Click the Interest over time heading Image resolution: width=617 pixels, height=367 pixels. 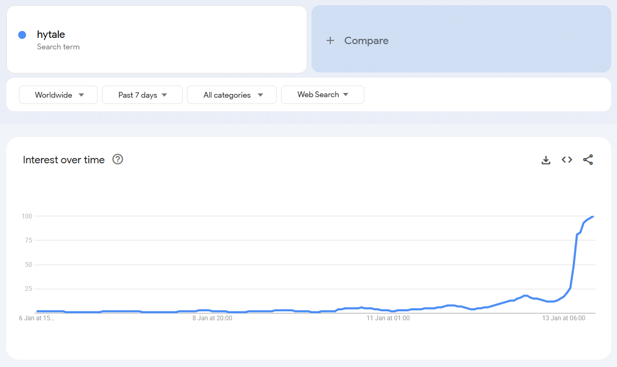click(64, 160)
